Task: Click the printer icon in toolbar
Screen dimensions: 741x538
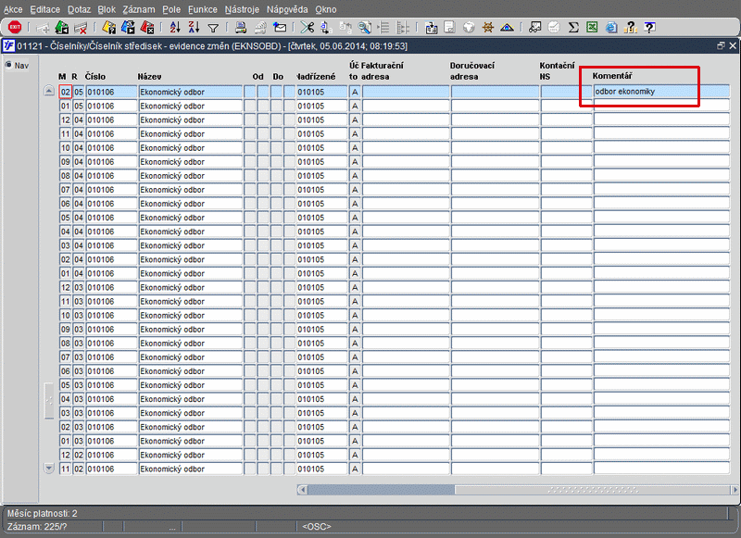Action: pyautogui.click(x=241, y=28)
